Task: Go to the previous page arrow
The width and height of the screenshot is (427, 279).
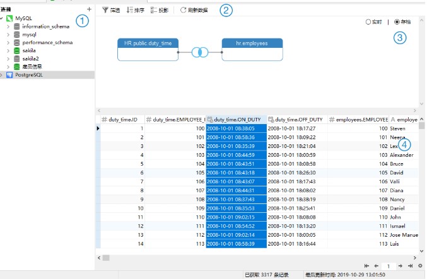Action: 377,266
